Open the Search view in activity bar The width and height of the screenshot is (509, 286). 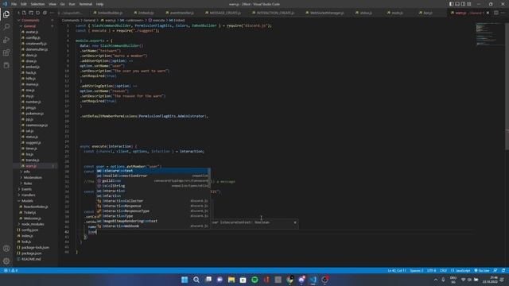6,27
